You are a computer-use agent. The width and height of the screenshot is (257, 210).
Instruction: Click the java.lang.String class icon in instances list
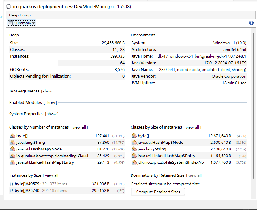click(13, 142)
